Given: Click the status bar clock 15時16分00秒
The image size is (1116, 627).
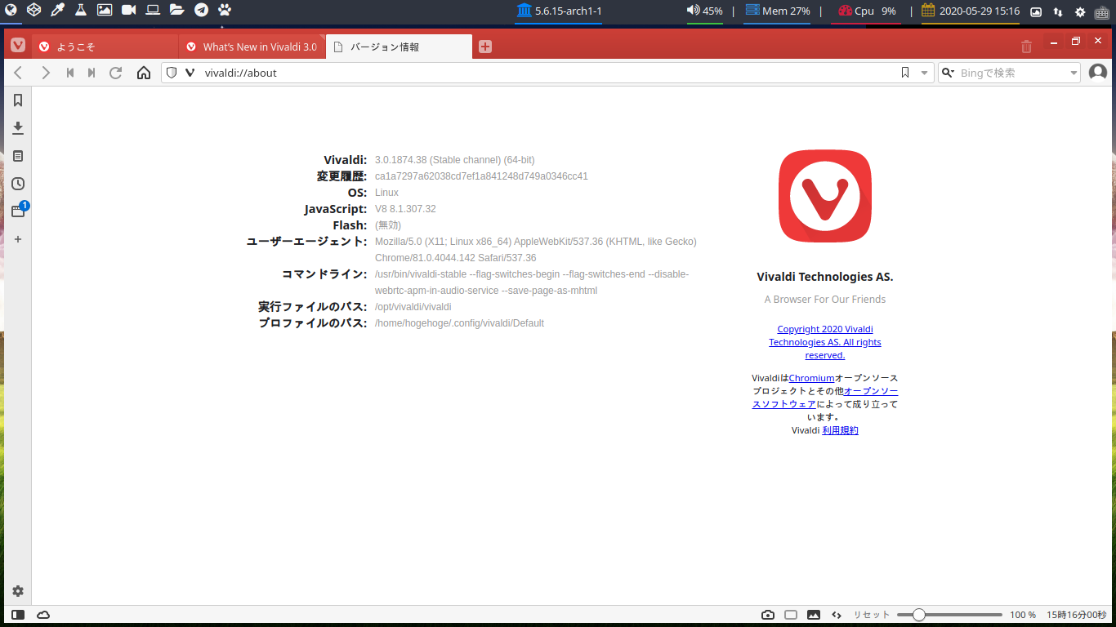Looking at the screenshot, I should [x=1075, y=615].
